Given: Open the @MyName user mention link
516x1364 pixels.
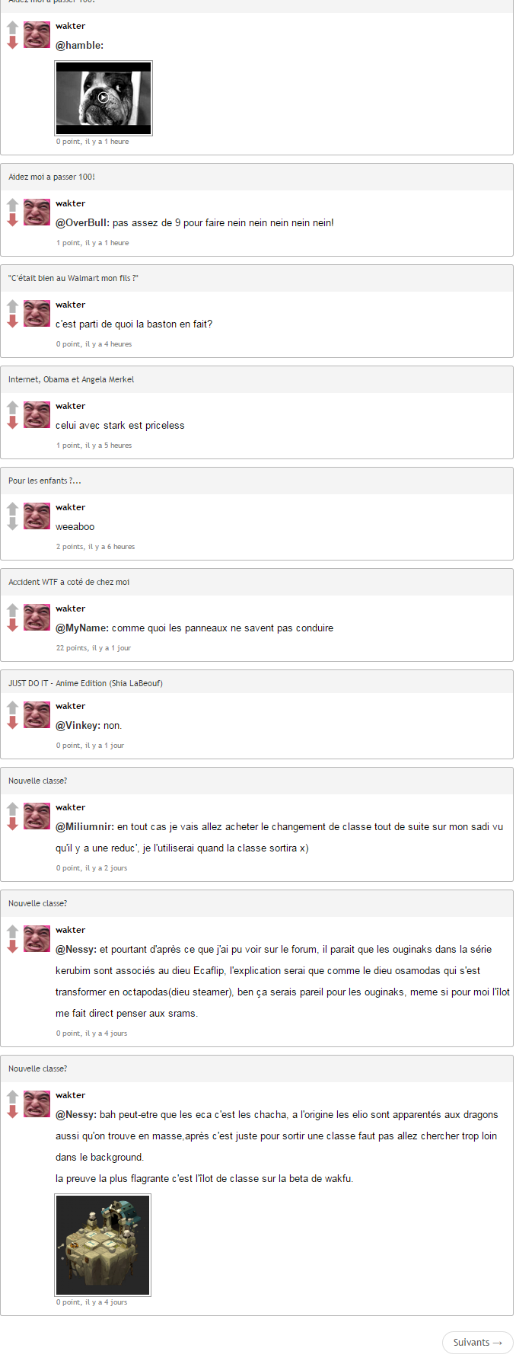Looking at the screenshot, I should [82, 628].
